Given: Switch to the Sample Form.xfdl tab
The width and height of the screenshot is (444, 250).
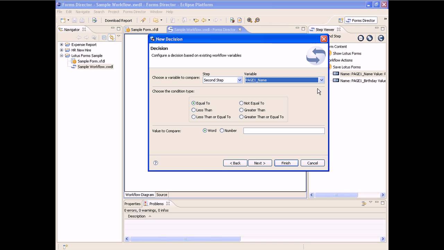Looking at the screenshot, I should (x=142, y=30).
